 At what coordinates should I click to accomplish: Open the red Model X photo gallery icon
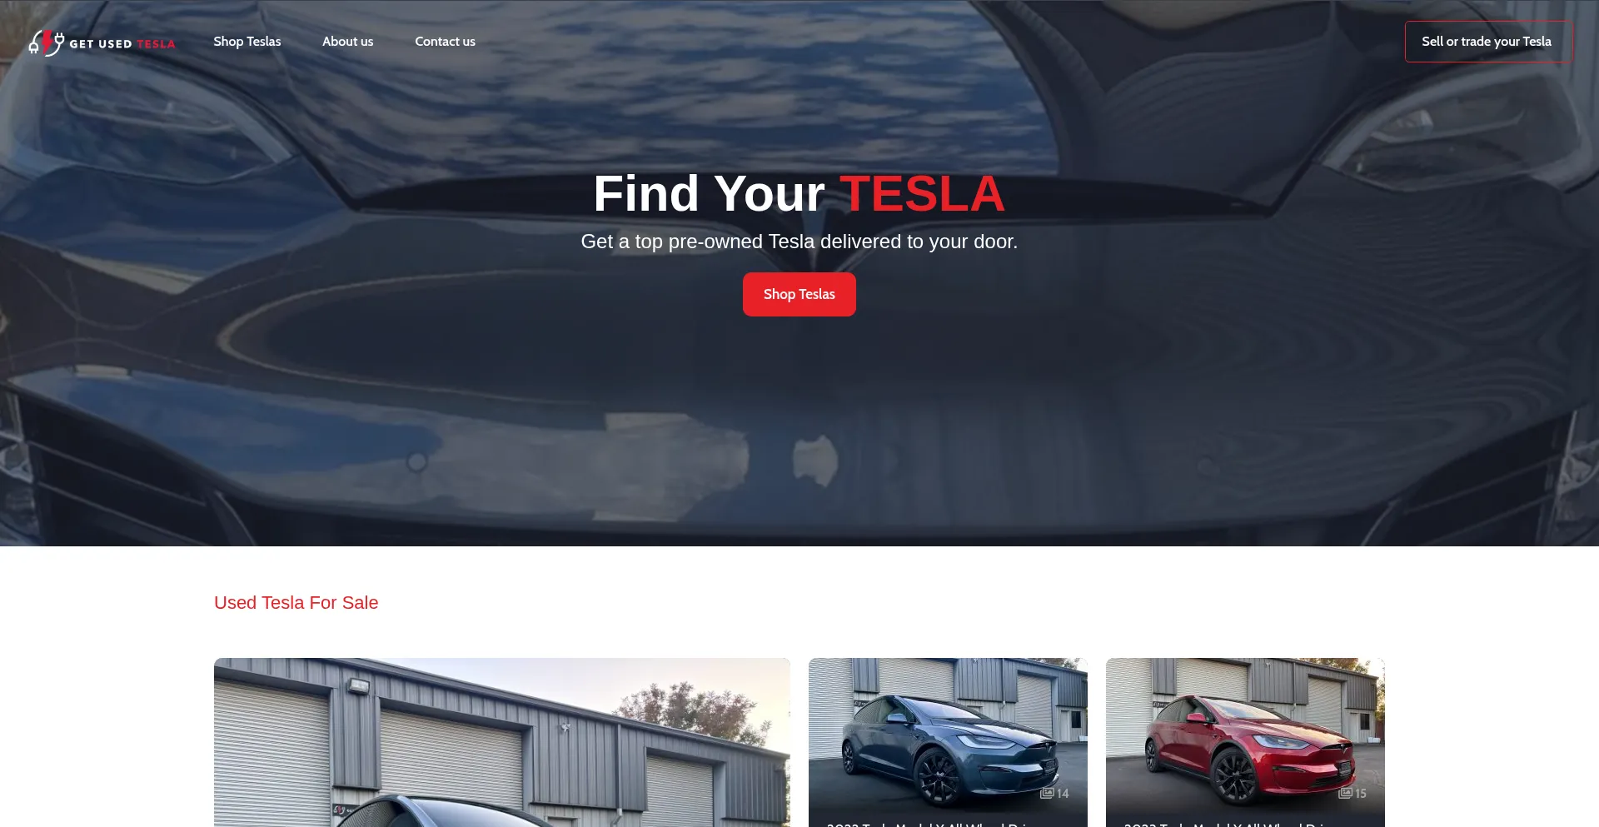pos(1345,793)
